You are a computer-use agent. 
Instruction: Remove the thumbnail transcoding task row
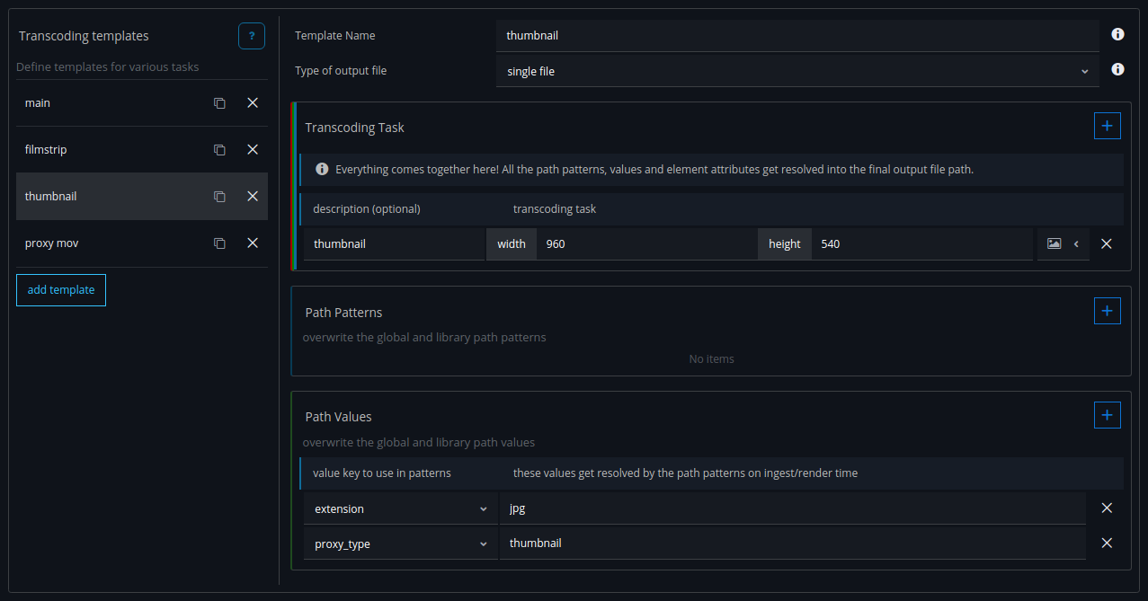(x=1107, y=244)
